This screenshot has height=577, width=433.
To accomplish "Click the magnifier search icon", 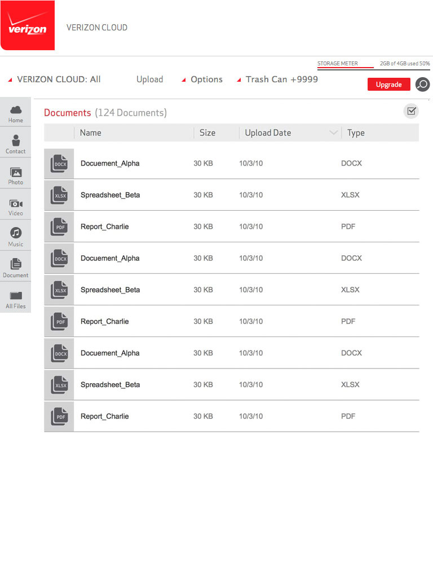I will click(x=422, y=85).
